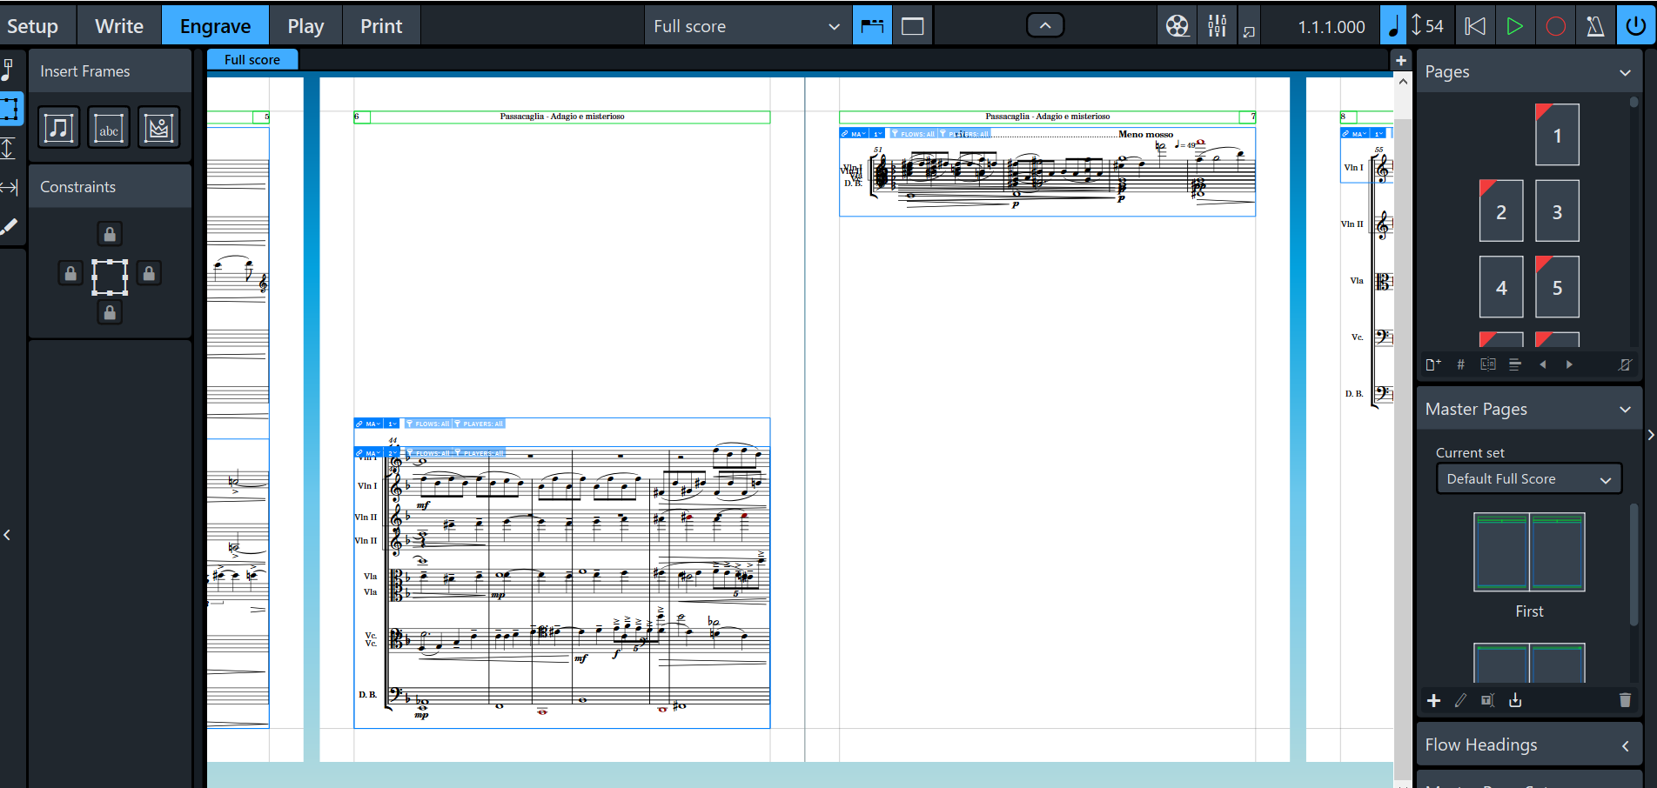Screen dimensions: 1657x788
Task: Toggle the top constraint lock
Action: coord(110,234)
